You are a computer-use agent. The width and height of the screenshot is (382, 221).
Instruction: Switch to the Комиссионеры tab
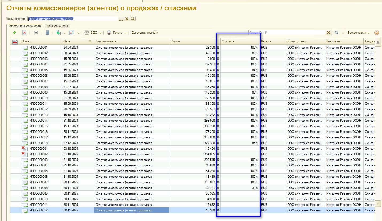click(x=57, y=26)
